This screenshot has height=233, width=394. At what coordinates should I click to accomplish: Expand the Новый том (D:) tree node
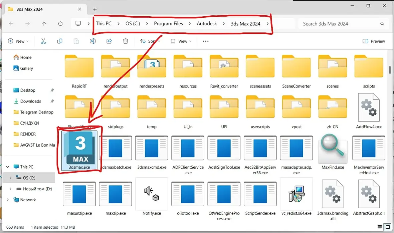(x=10, y=189)
